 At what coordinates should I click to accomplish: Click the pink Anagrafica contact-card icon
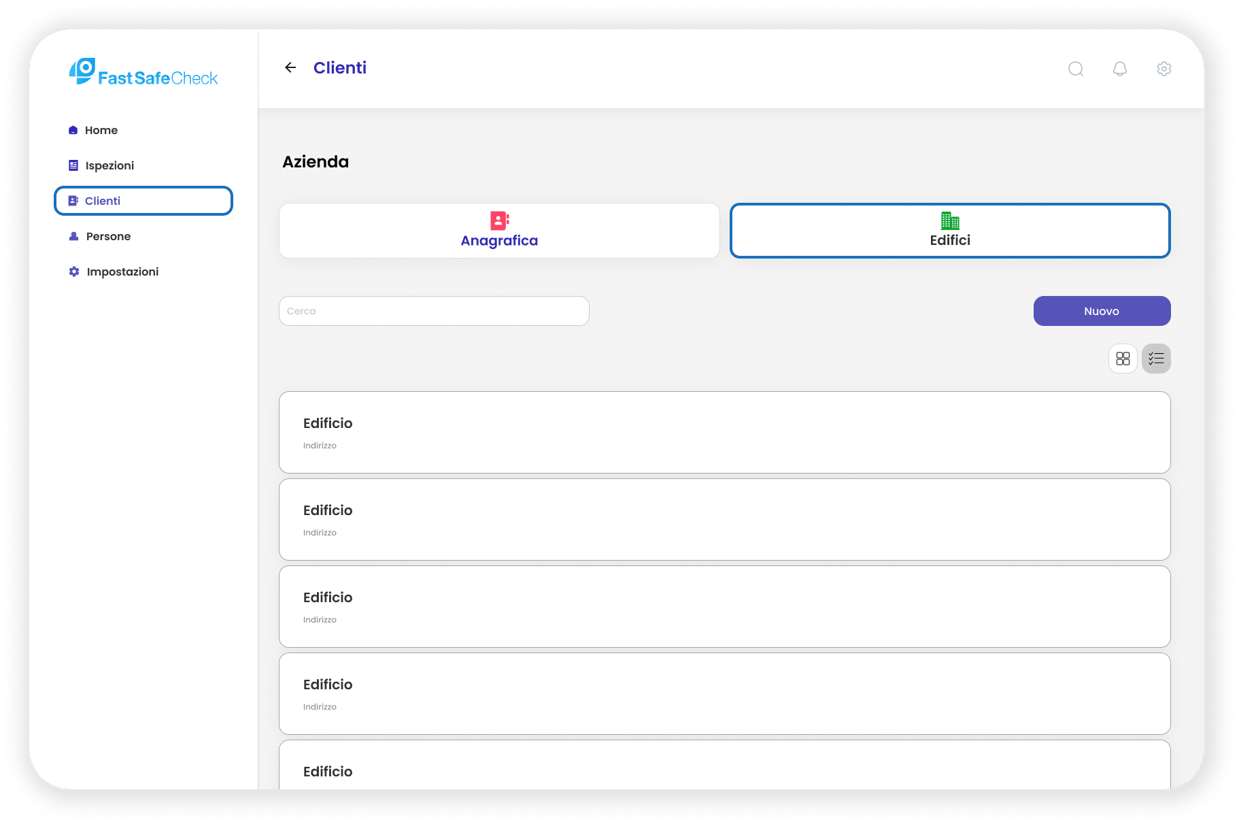[499, 220]
